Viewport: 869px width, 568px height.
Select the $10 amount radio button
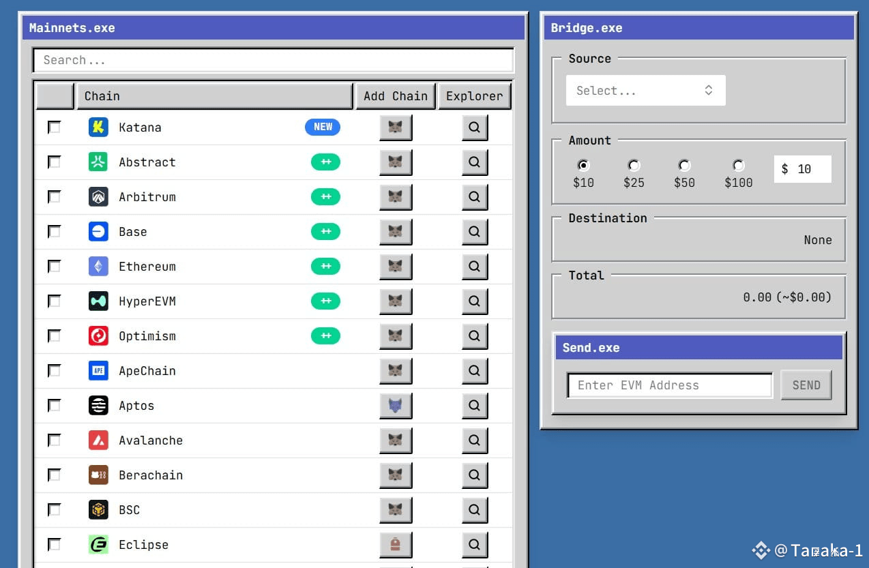pyautogui.click(x=583, y=166)
